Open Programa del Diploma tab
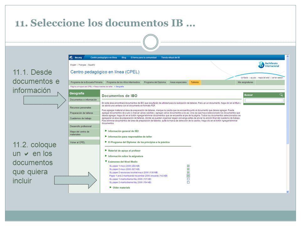The width and height of the screenshot is (301, 226). point(155,82)
